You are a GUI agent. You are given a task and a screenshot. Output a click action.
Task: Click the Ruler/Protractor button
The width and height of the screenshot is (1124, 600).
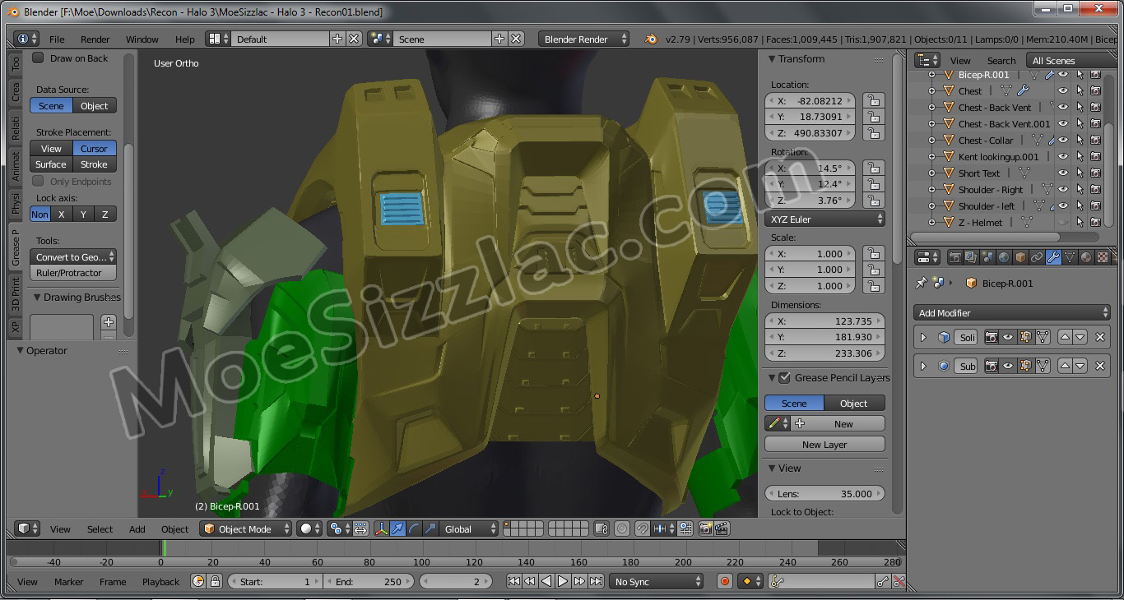(73, 273)
